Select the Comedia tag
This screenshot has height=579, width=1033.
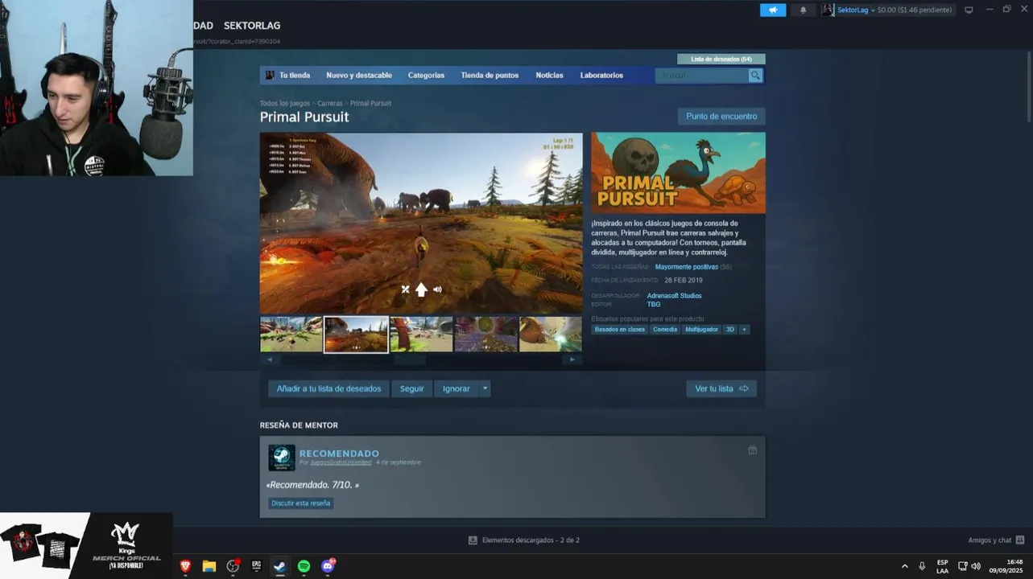point(664,329)
